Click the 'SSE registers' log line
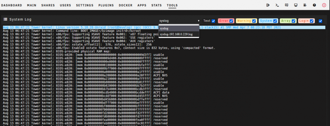The image size is (330, 126). coord(79,38)
